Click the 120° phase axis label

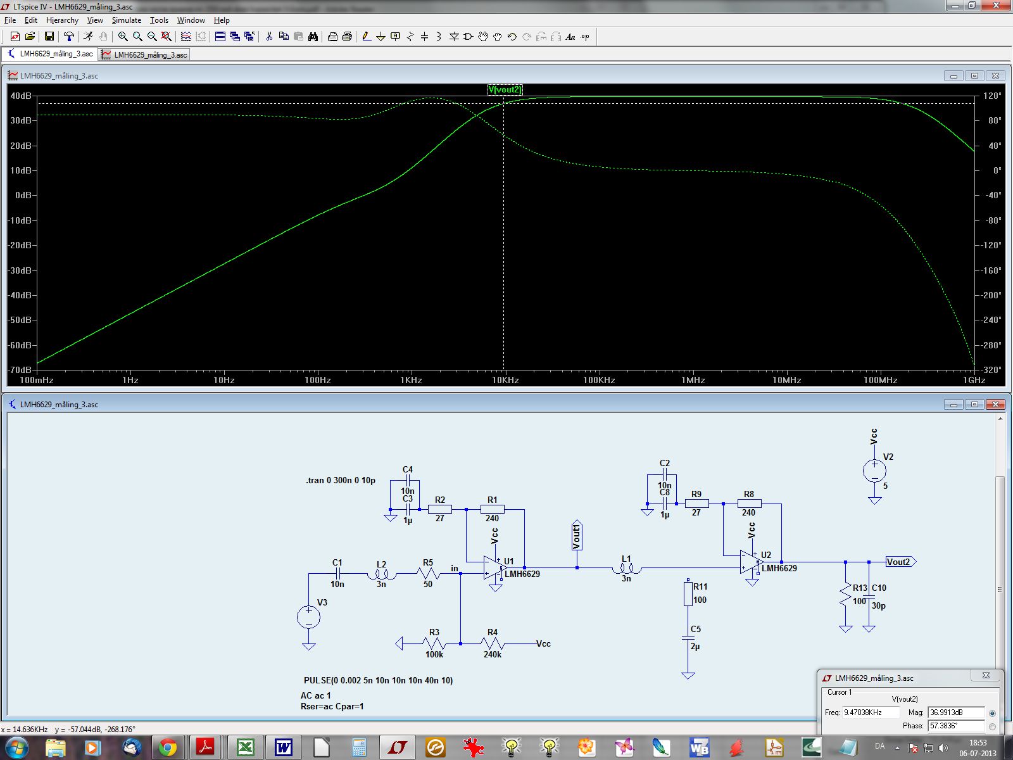[992, 96]
